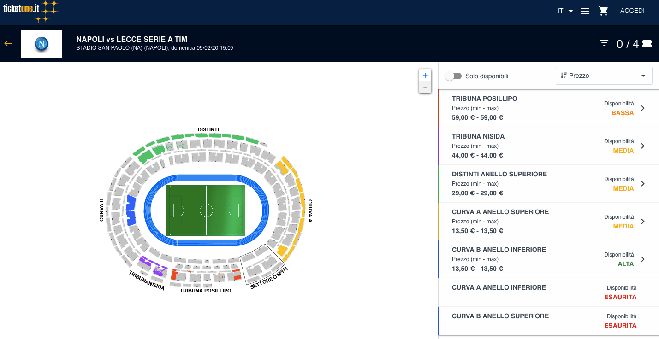The image size is (659, 339).
Task: Expand Tribuna Nisida with its chevron
Action: pyautogui.click(x=643, y=146)
